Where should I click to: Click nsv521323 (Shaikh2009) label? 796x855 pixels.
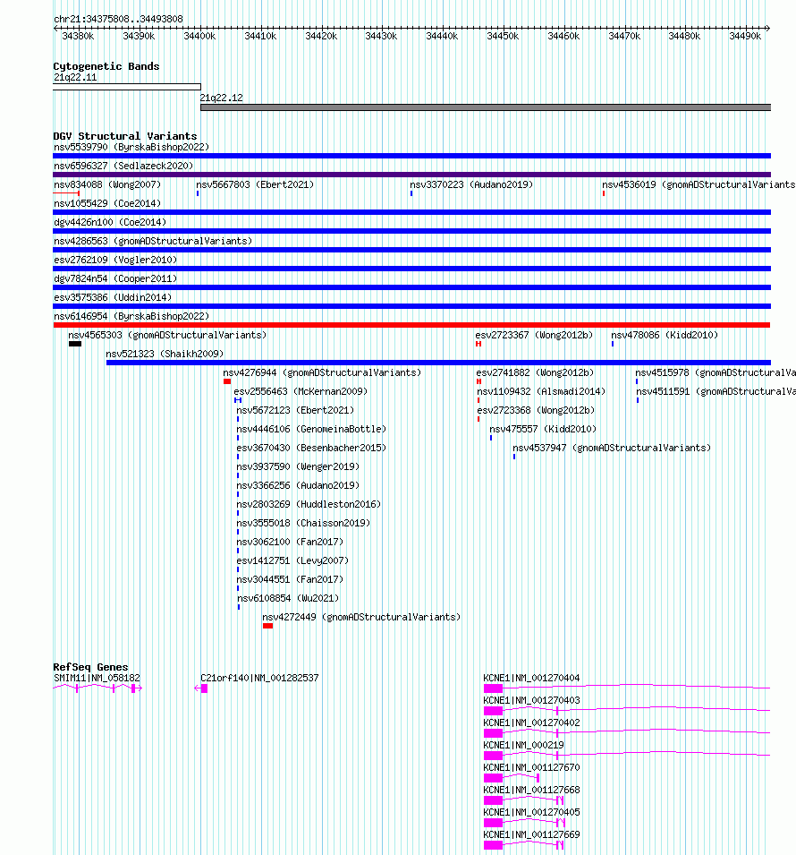(x=165, y=354)
